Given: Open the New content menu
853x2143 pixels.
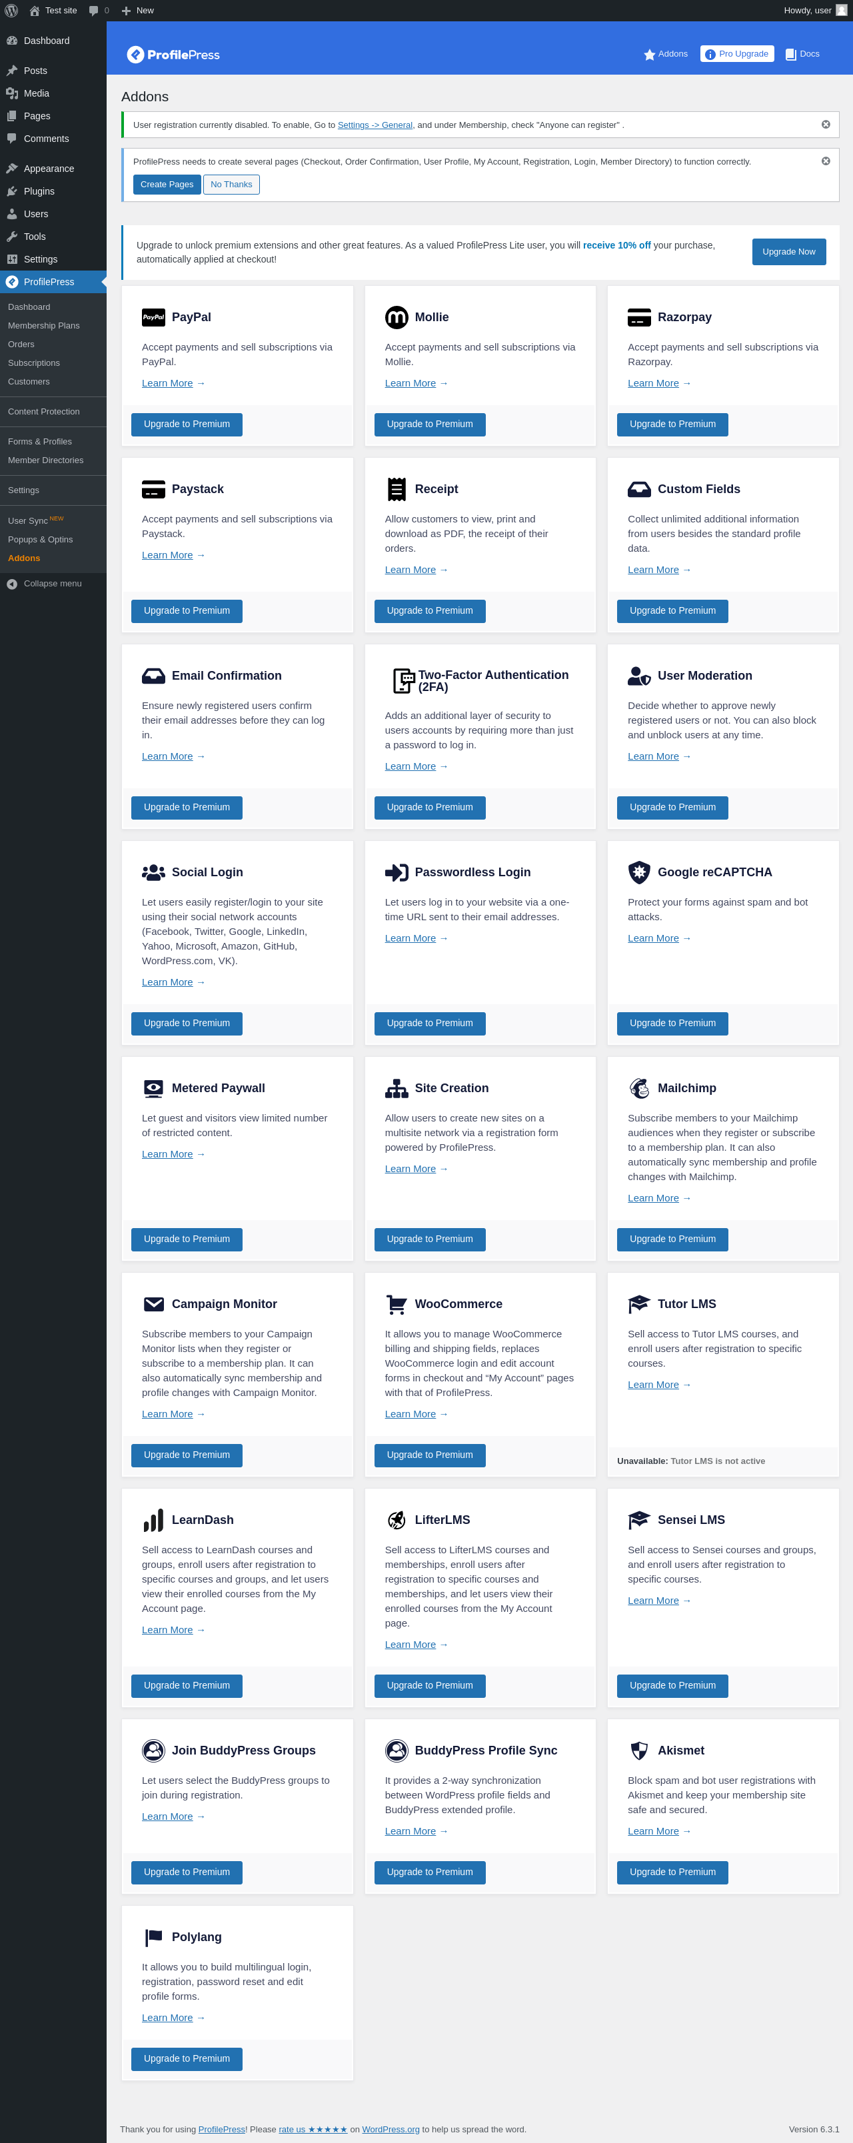Looking at the screenshot, I should tap(138, 11).
